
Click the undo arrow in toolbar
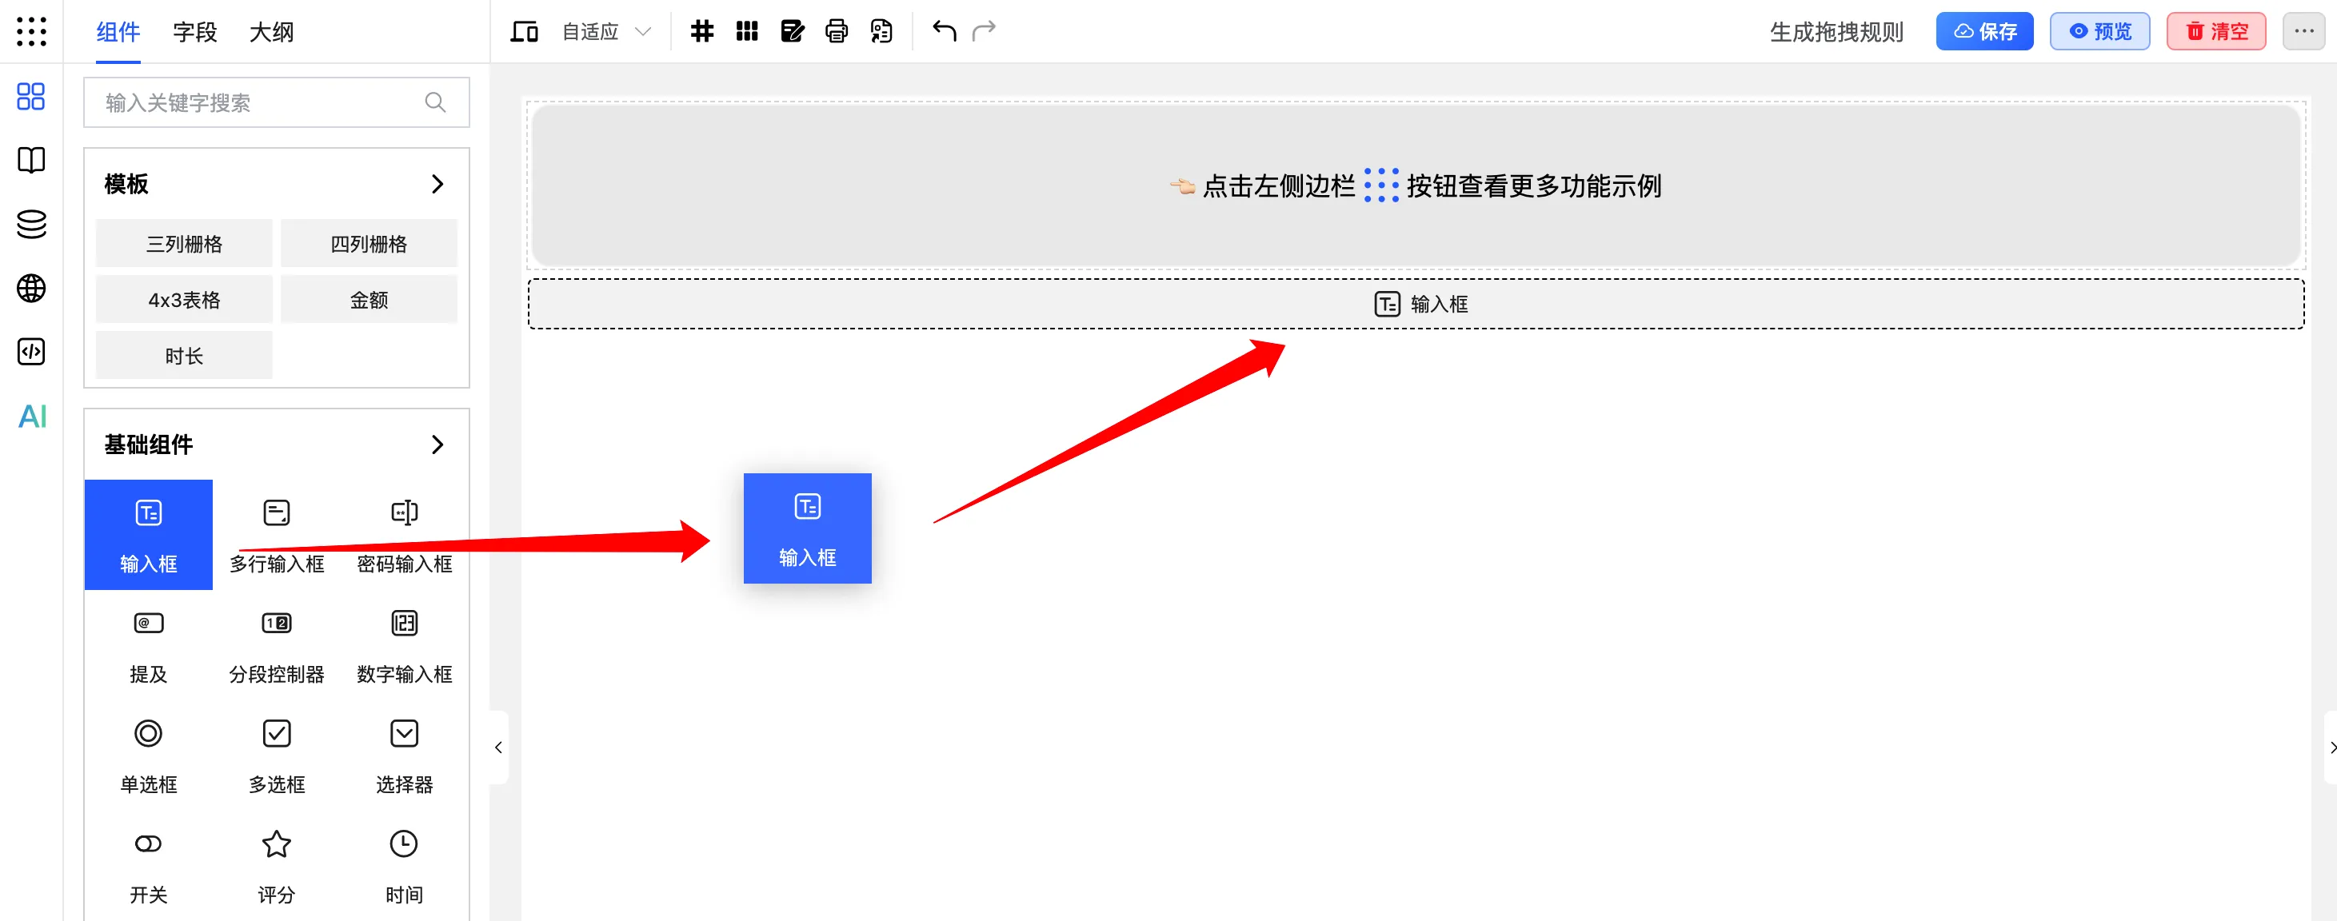point(944,32)
